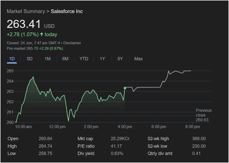
Task: Click the 262 y-axis label
Action: tap(10, 102)
